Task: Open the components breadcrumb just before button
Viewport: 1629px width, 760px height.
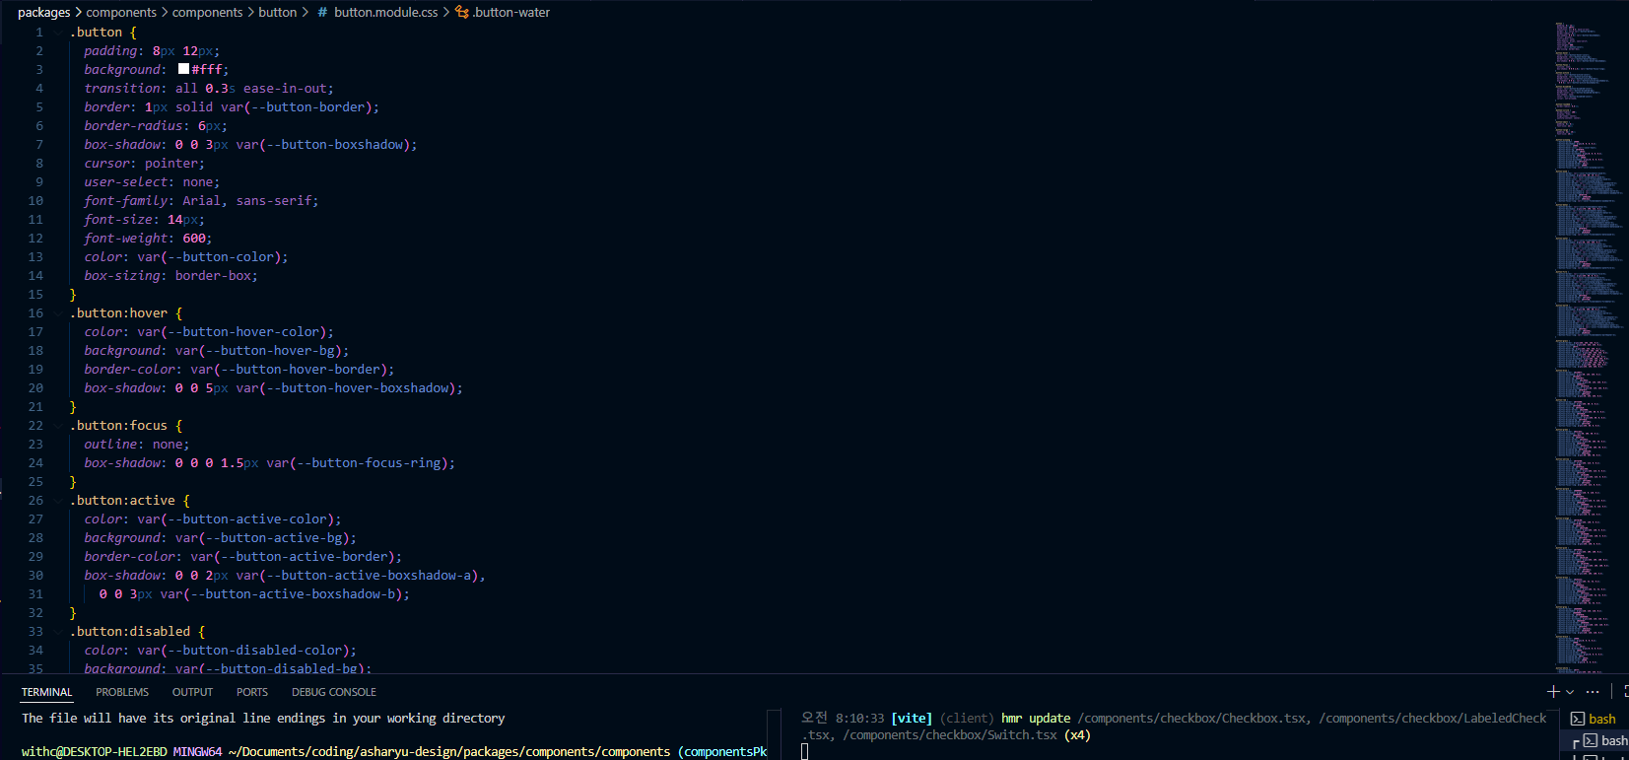Action: coord(207,12)
